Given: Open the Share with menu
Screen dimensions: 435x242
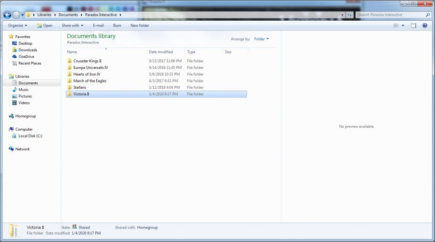Looking at the screenshot, I should click(x=72, y=26).
